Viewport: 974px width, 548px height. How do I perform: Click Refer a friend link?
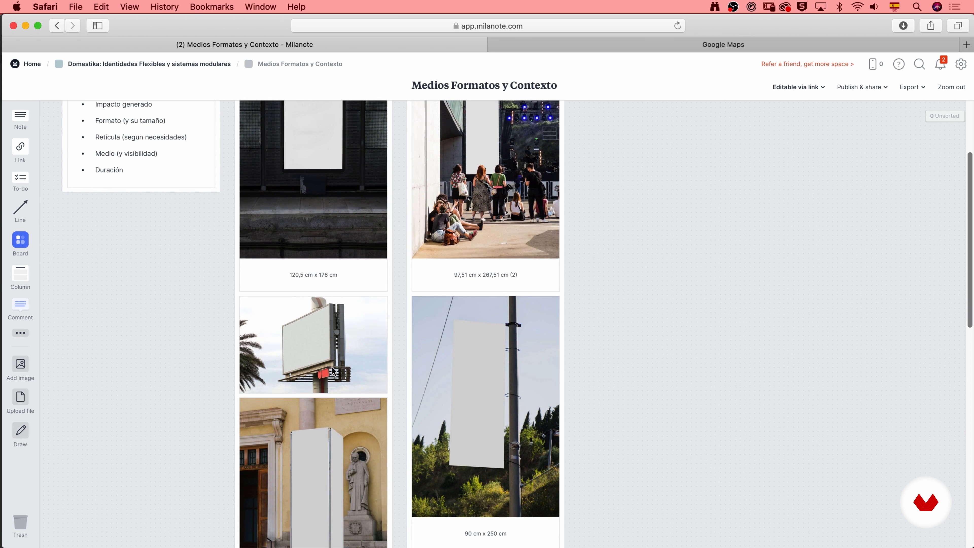coord(807,64)
